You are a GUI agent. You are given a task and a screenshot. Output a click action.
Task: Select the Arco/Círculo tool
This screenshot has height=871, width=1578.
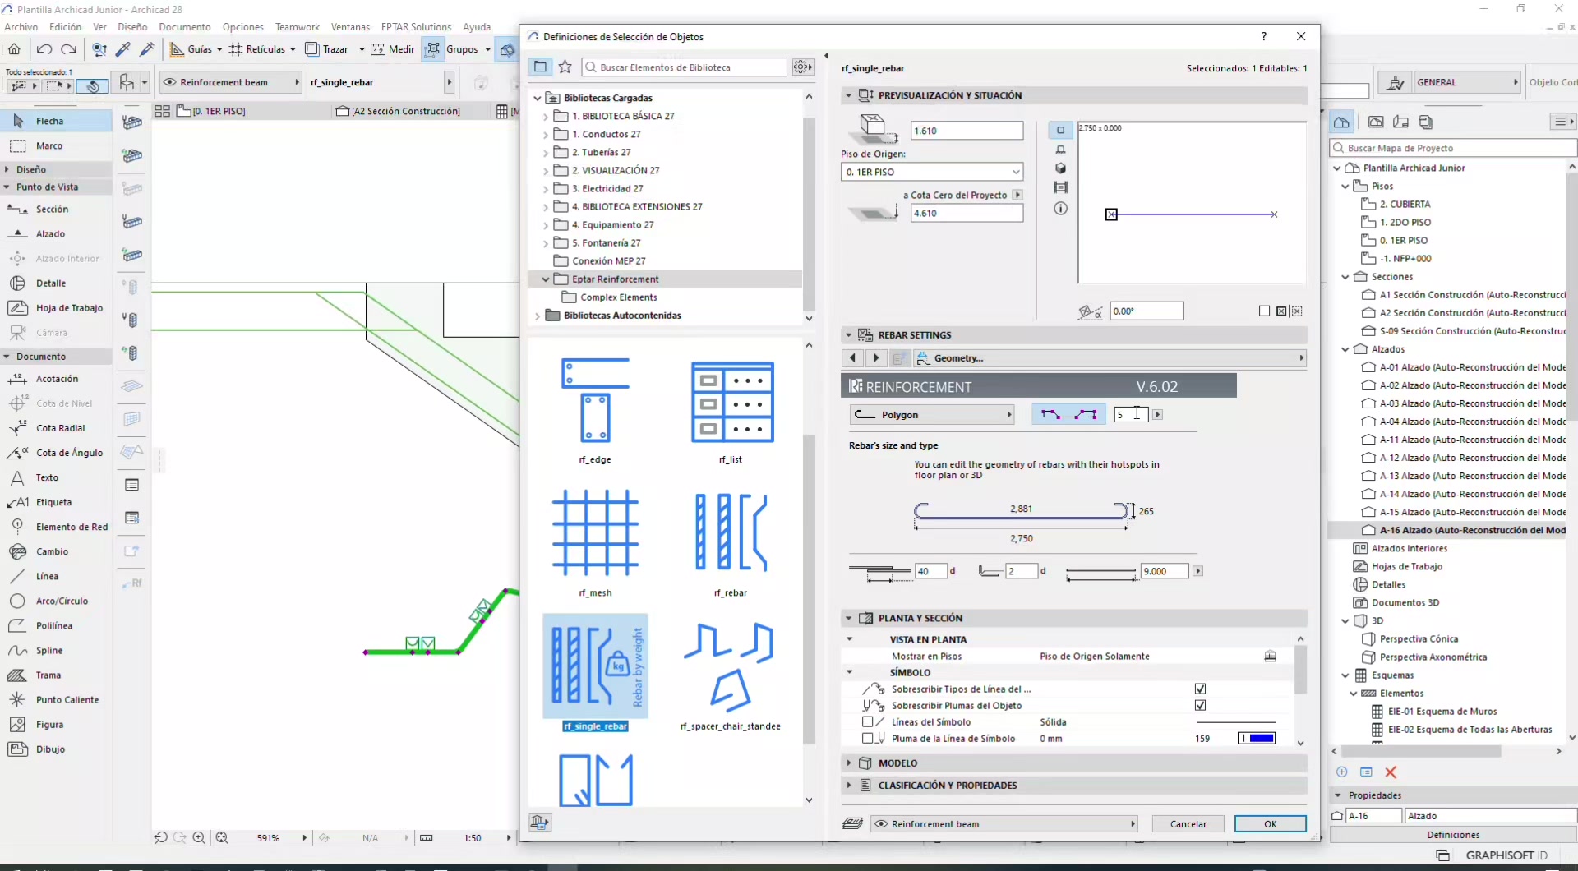click(x=56, y=601)
